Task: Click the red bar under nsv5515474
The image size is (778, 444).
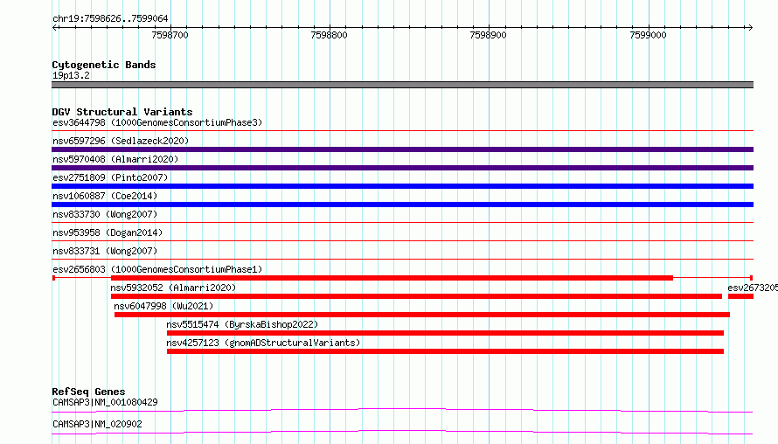Action: (x=445, y=333)
